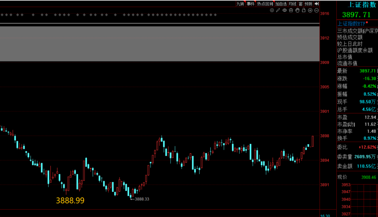Open the 预测 prediction tab
Viewport: 378px width, 217px height.
tap(308, 4)
